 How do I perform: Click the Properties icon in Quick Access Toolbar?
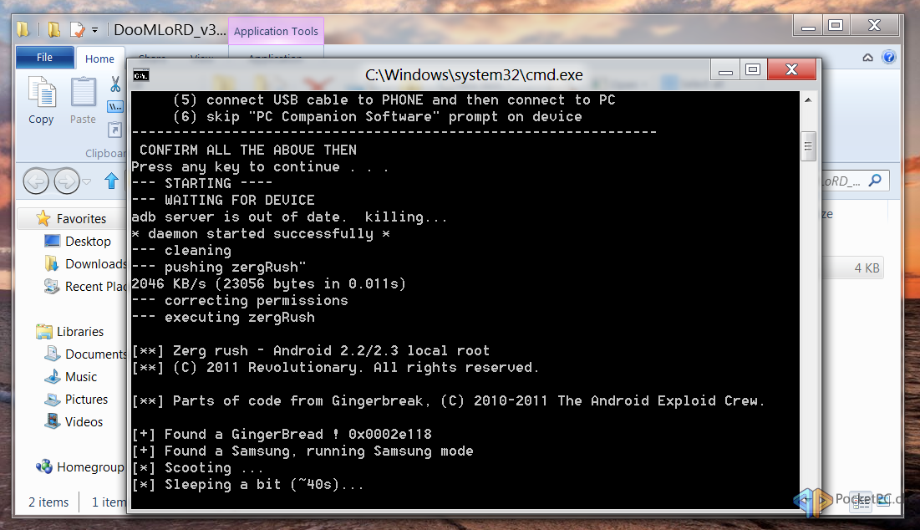78,30
